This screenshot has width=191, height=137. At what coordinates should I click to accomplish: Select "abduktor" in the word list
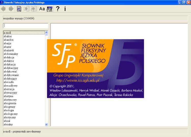(24, 61)
